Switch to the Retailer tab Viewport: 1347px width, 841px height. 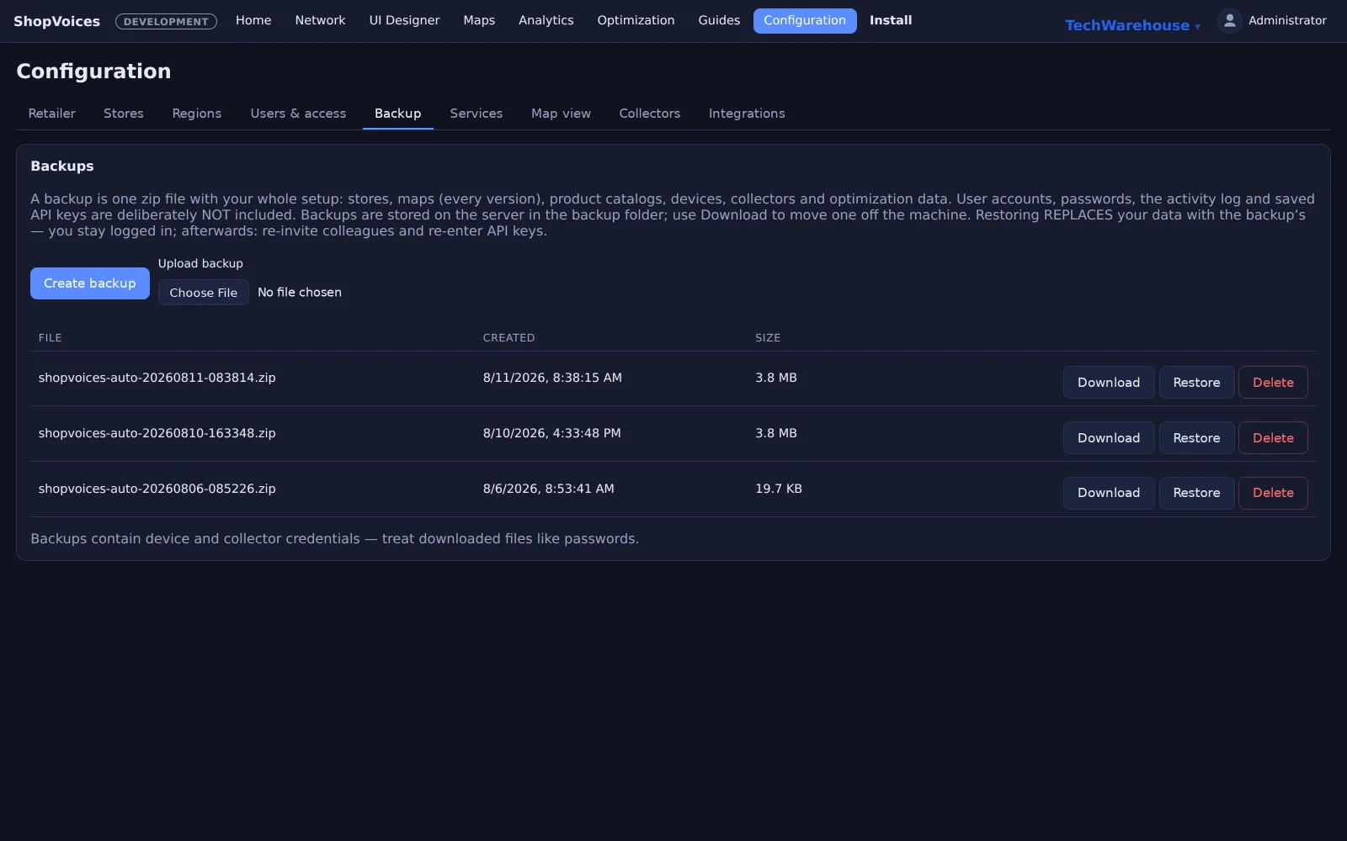tap(52, 114)
